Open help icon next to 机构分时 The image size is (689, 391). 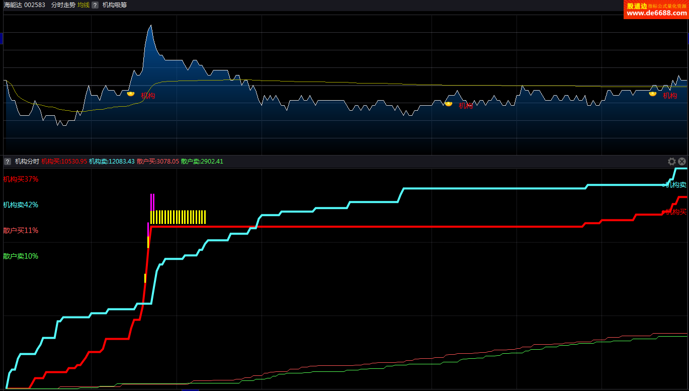8,162
